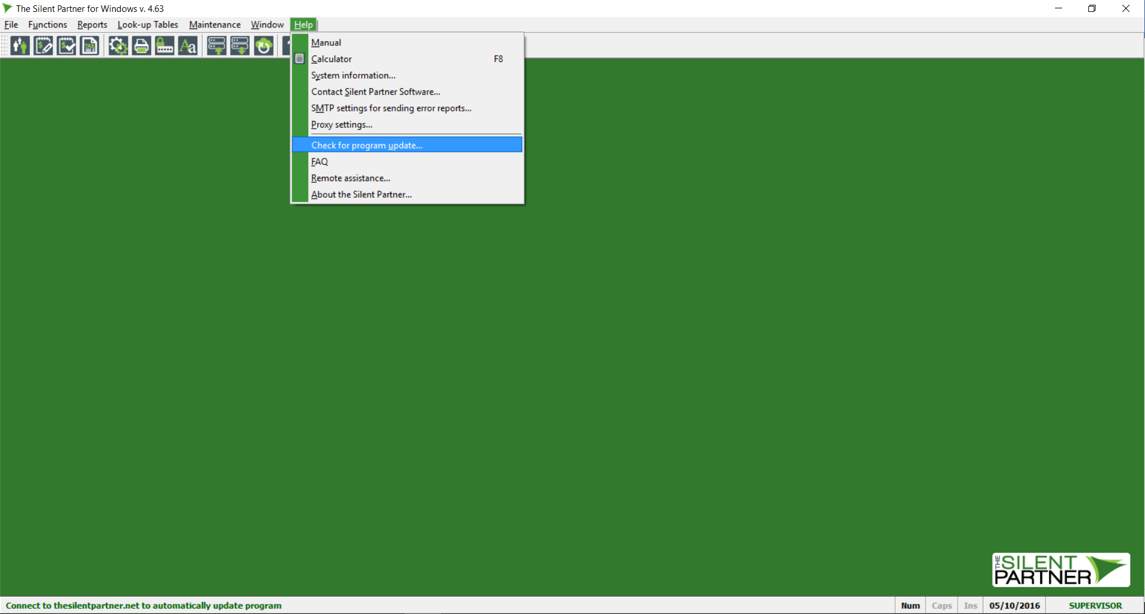Open System information from Help menu
1145x614 pixels.
(x=407, y=75)
